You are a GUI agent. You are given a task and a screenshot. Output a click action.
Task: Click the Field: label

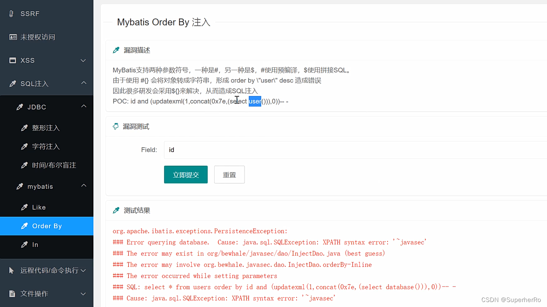149,150
